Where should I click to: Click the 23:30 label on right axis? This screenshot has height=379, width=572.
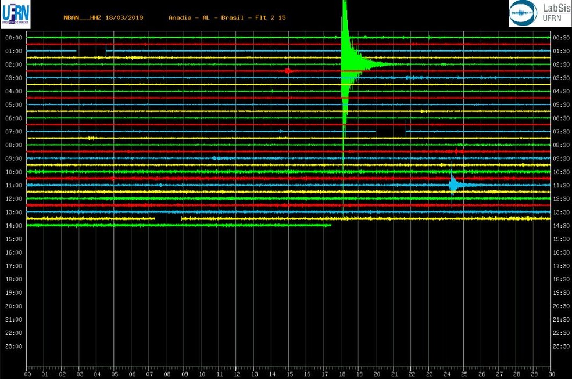pyautogui.click(x=561, y=346)
